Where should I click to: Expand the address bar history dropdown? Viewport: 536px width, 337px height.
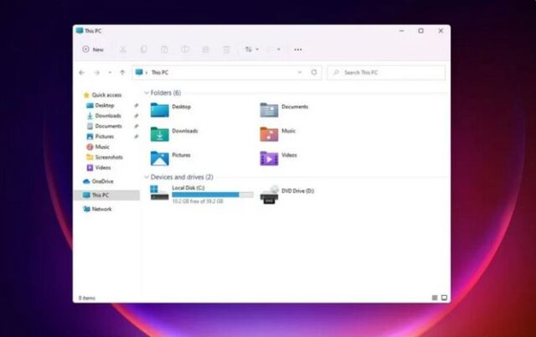[300, 72]
